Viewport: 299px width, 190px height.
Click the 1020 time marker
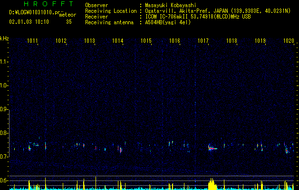289,41
